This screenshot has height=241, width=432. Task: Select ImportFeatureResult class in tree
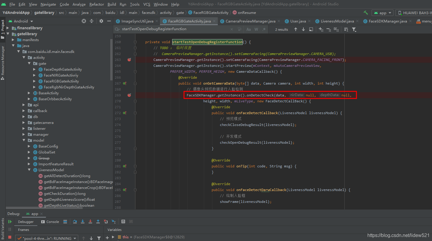(56, 164)
